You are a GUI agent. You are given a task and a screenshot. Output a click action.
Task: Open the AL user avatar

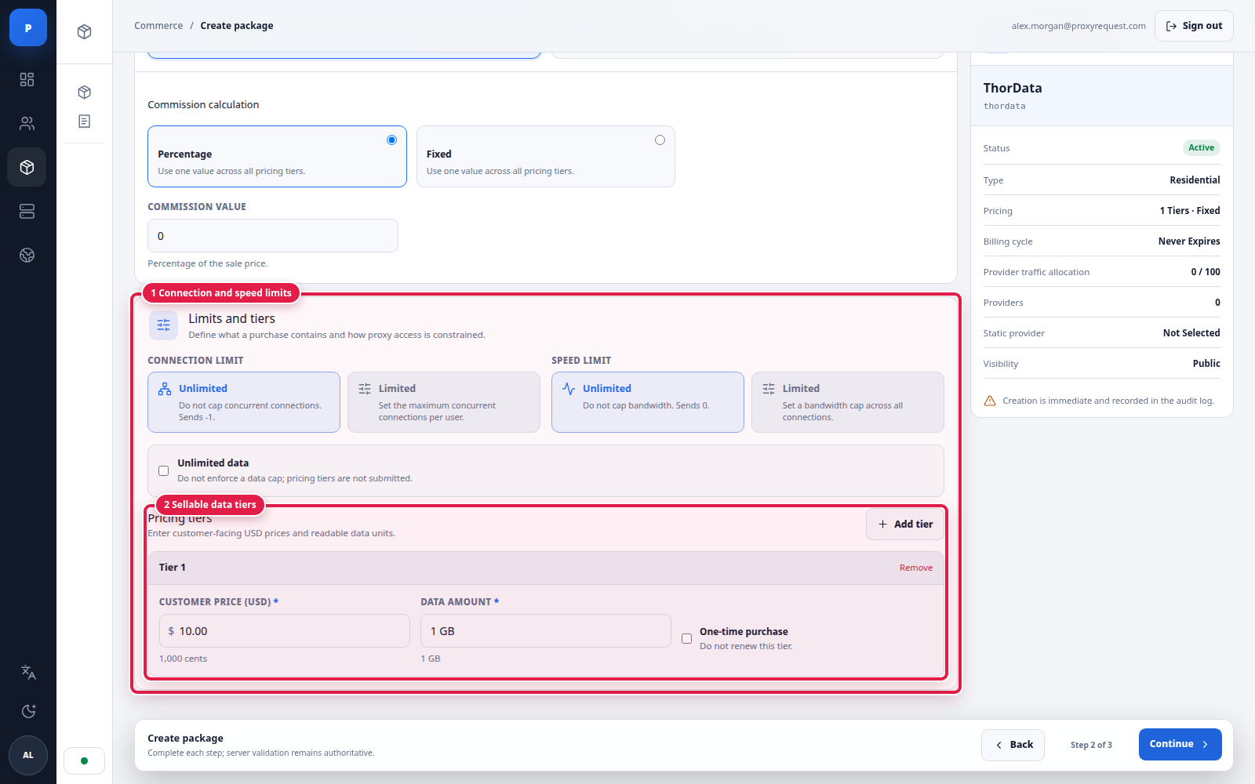28,755
